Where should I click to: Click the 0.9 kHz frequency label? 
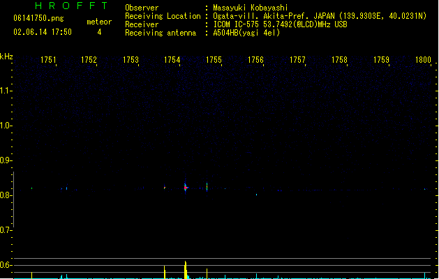pyautogui.click(x=6, y=160)
